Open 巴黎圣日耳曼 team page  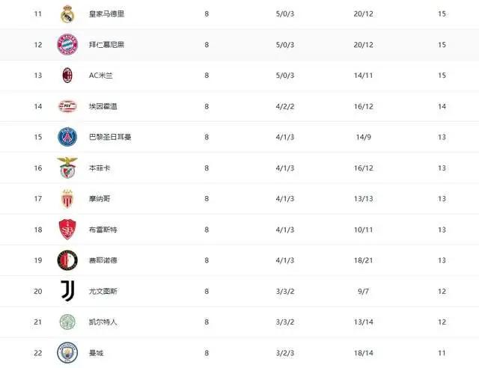click(110, 137)
